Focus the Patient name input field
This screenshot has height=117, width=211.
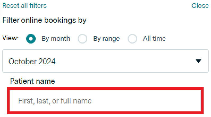pos(105,101)
